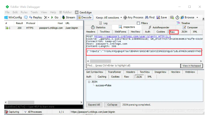The width and height of the screenshot is (206, 116).
Task: Click the Go resume button
Action: 55,17
